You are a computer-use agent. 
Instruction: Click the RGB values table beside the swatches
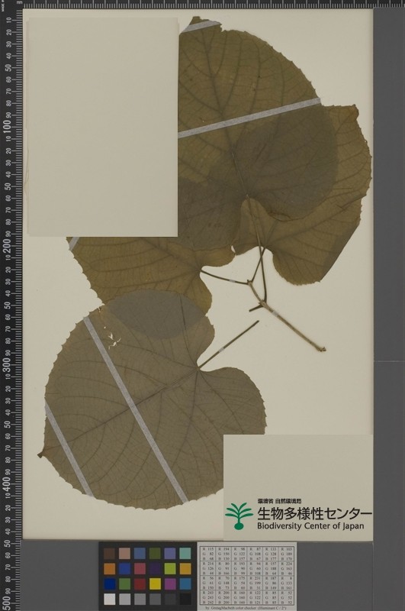point(247,574)
